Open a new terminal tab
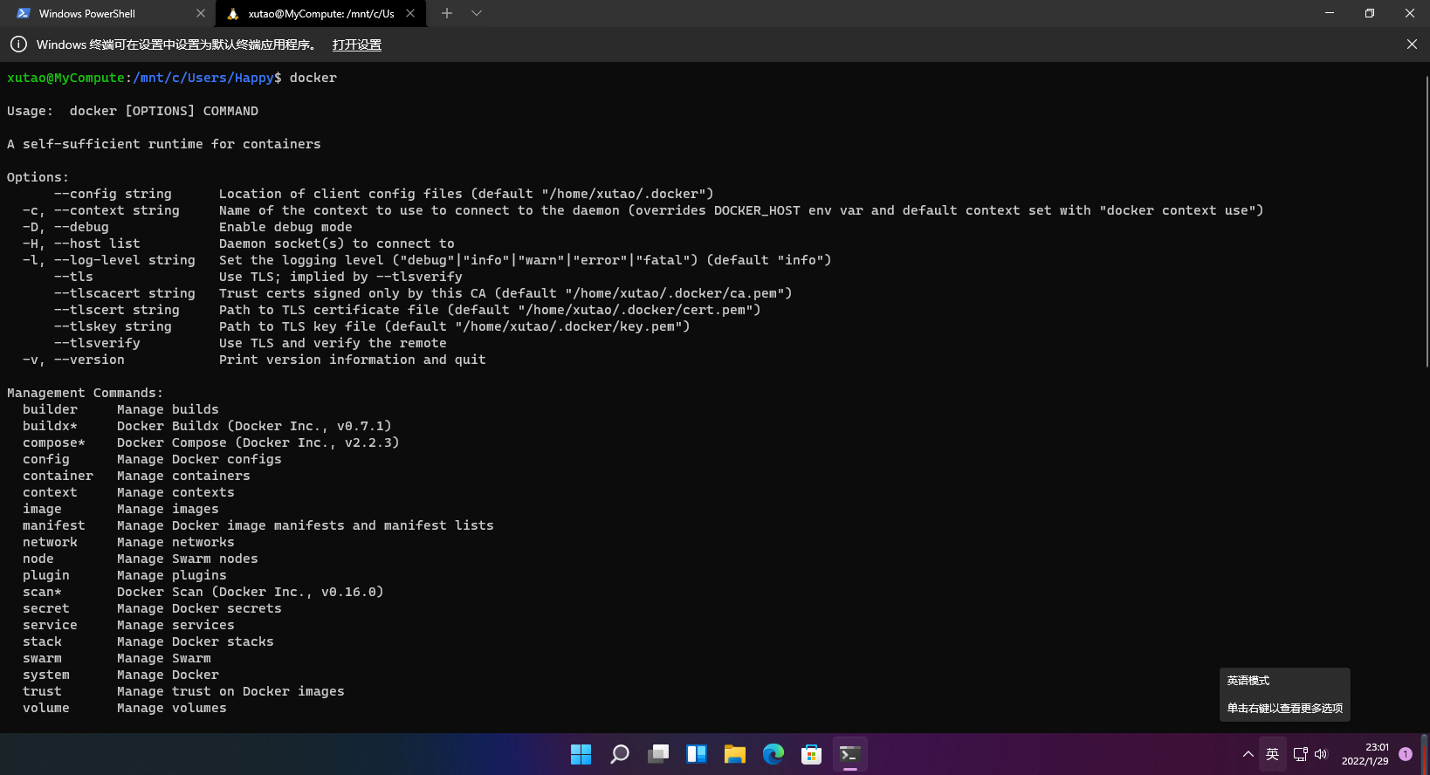This screenshot has width=1430, height=775. pos(447,13)
